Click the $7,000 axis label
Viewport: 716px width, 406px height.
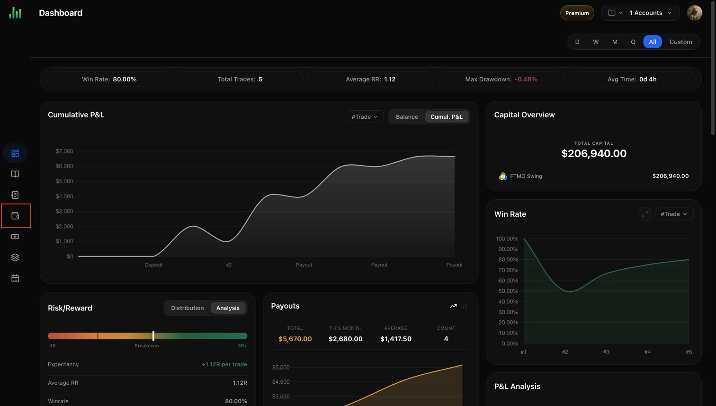click(64, 151)
